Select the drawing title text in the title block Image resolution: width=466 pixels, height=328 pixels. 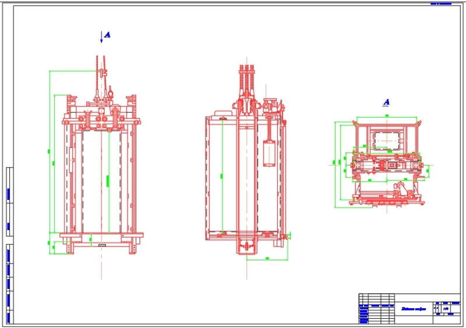click(414, 309)
